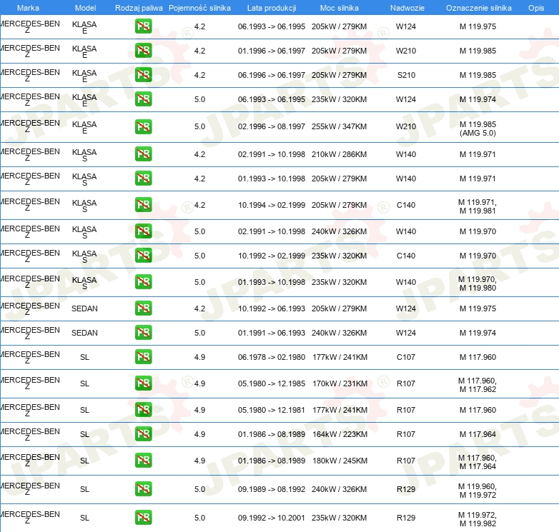Screen dimensions: 559x532
Task: Click the M 117.964 engine code cell
Action: click(x=478, y=434)
